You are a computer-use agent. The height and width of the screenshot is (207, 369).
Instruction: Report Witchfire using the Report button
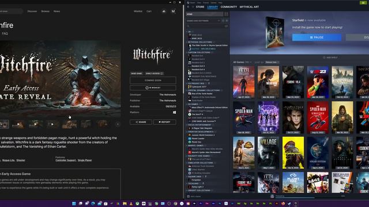165,122
